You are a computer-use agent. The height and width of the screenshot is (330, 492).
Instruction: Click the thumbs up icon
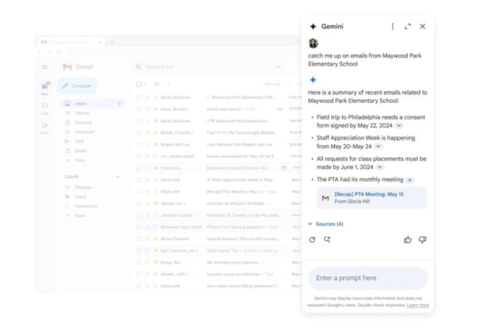pyautogui.click(x=408, y=240)
